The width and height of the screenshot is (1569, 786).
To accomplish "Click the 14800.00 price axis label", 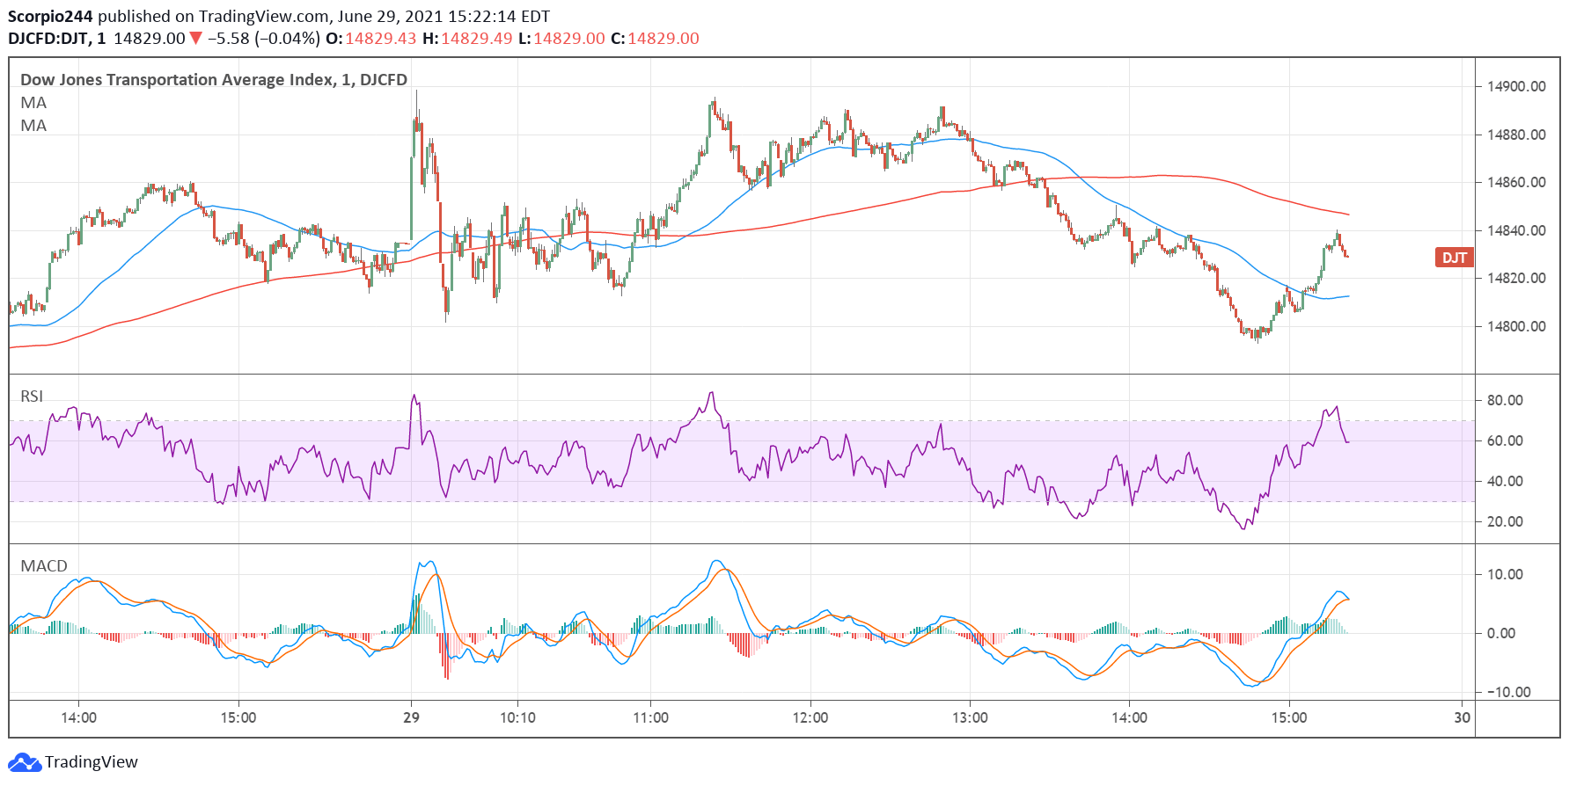I will click(x=1516, y=326).
